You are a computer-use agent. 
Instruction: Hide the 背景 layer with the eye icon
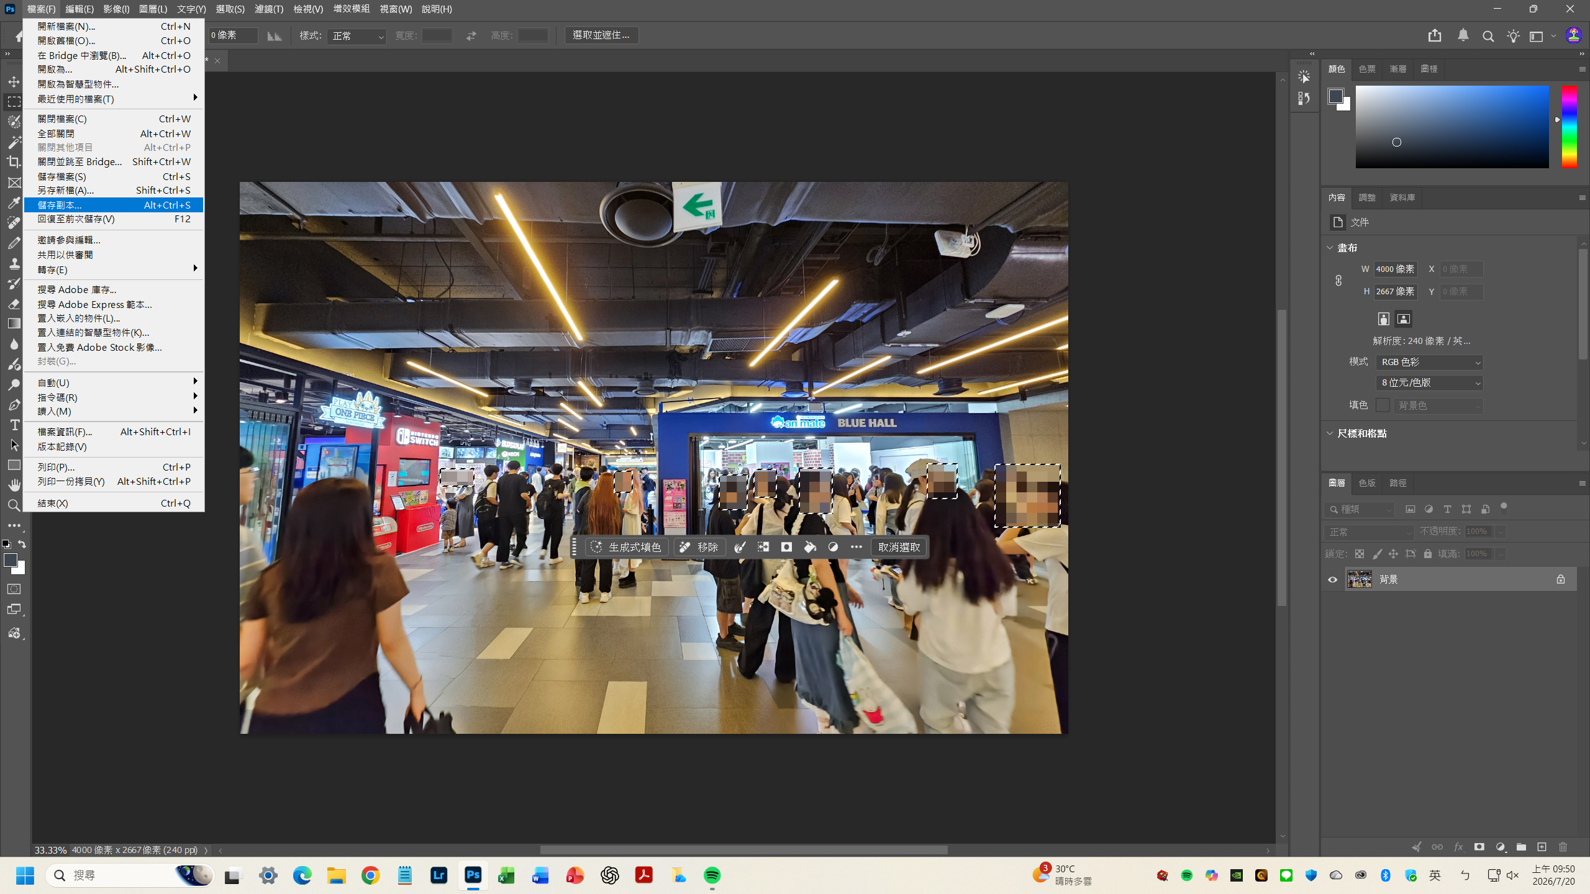coord(1333,579)
